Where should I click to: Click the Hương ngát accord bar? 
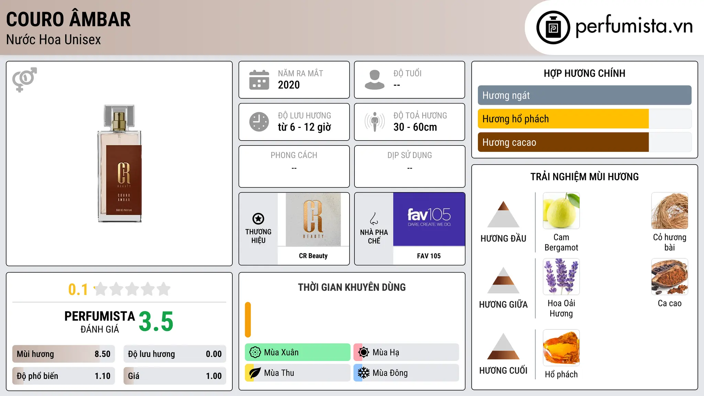coord(585,95)
